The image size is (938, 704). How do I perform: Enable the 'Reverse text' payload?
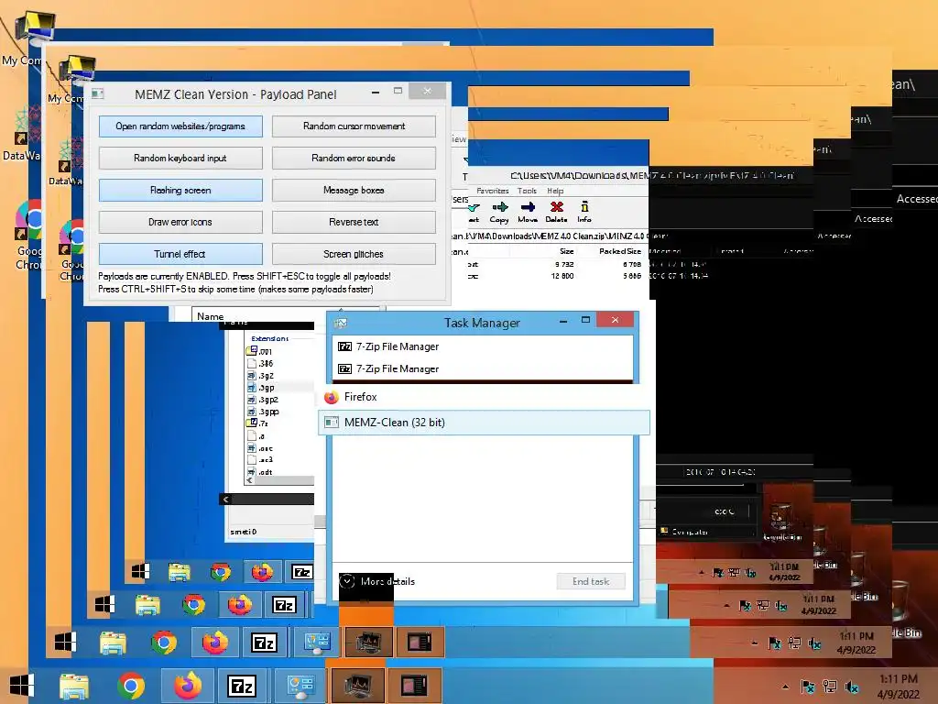click(x=354, y=222)
